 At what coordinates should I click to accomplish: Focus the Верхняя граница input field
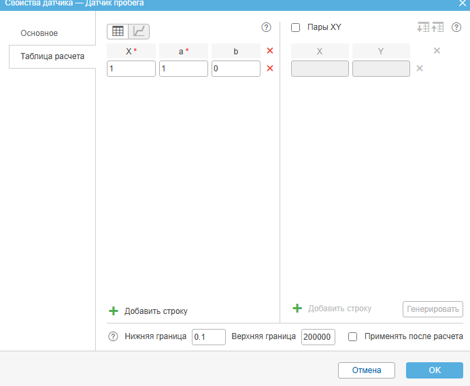point(318,337)
